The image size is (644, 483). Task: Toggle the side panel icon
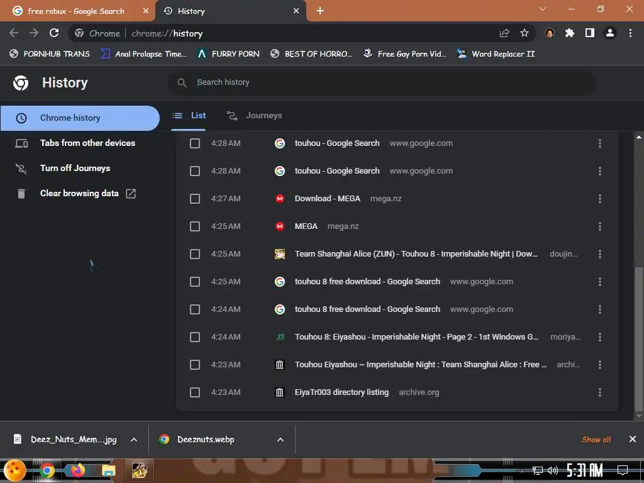point(590,33)
